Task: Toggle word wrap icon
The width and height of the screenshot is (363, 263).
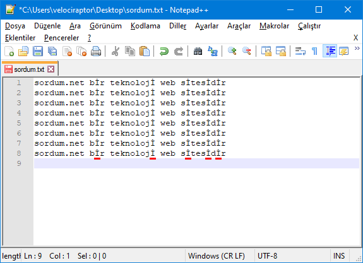Action: coord(301,51)
